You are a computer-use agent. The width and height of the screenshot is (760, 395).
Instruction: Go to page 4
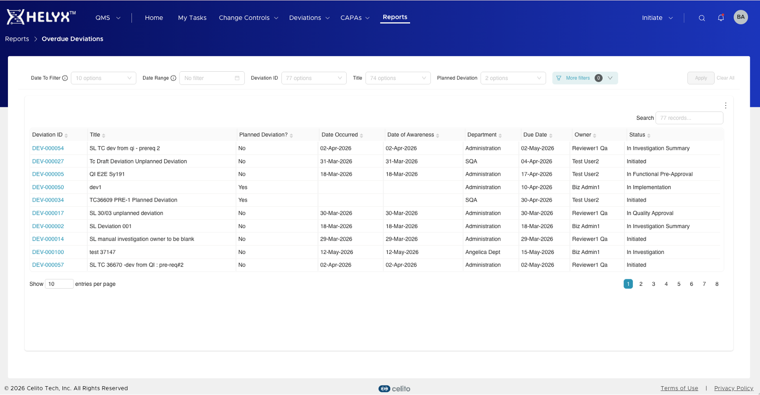(x=666, y=284)
